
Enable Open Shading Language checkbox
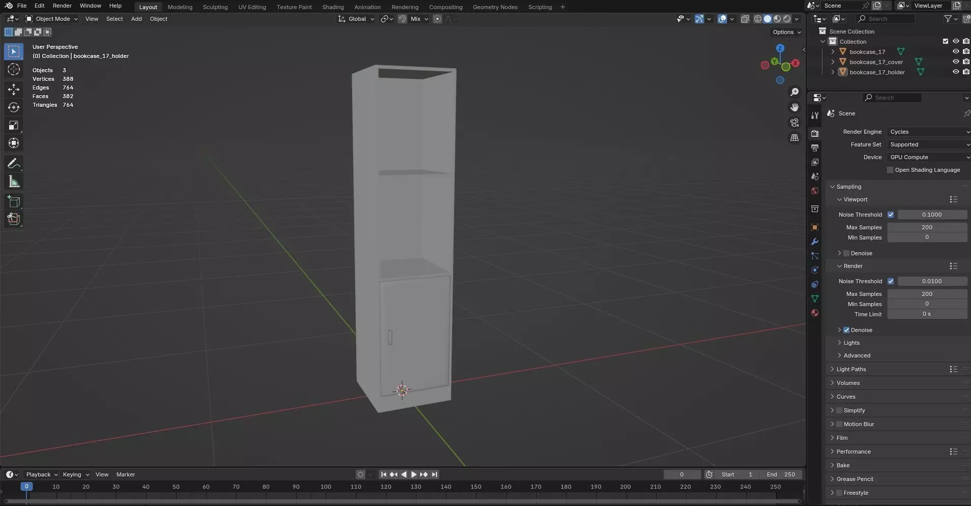890,170
